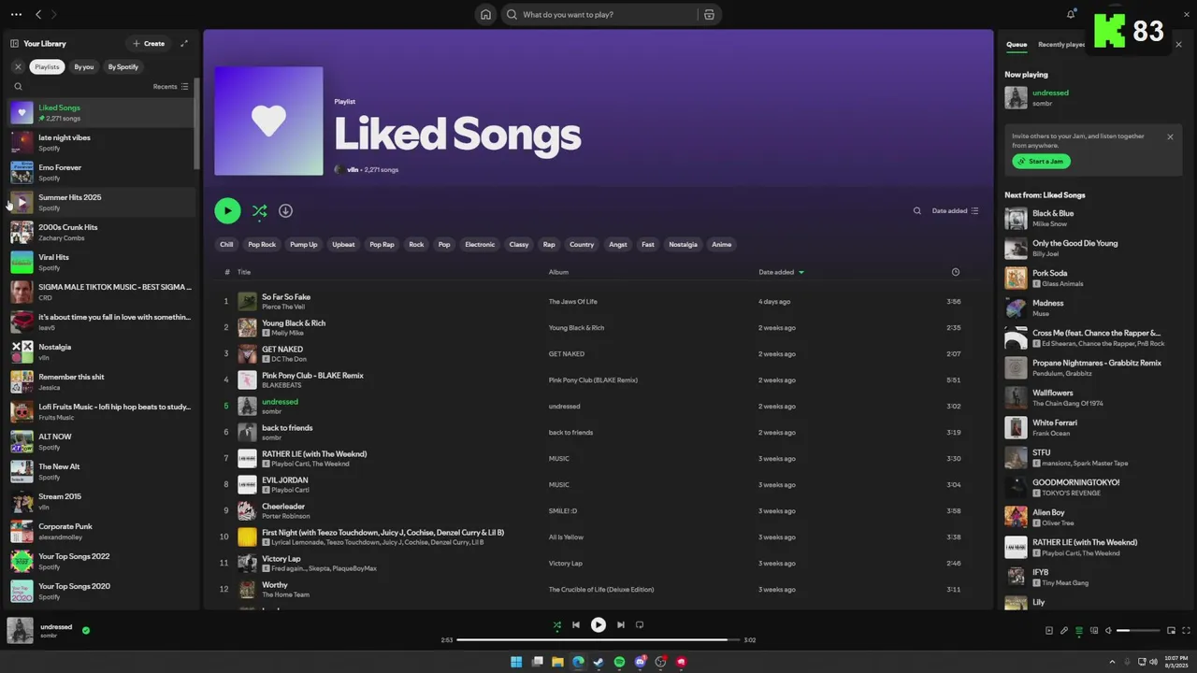Click the Album column header
The width and height of the screenshot is (1197, 673).
point(558,272)
